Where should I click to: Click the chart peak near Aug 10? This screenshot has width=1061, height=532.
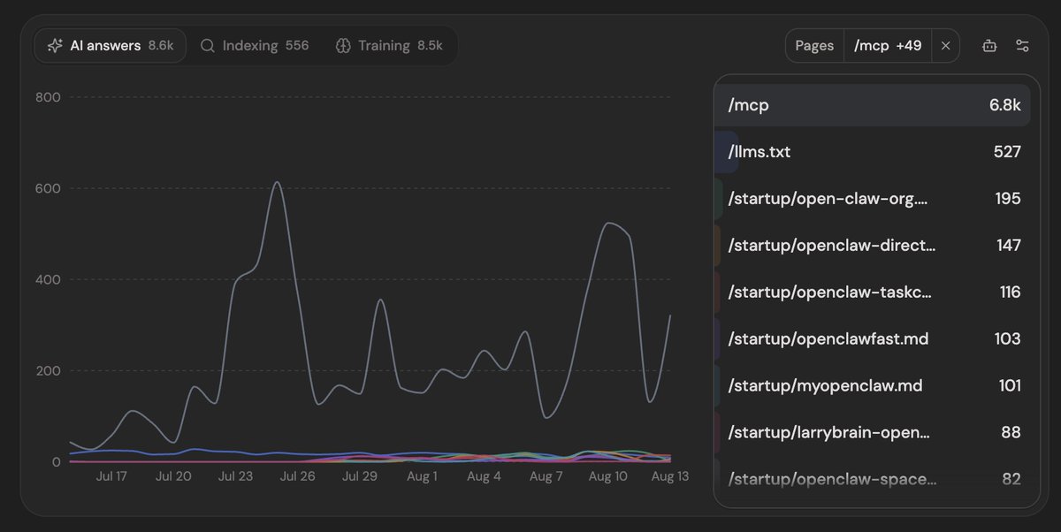(610, 224)
